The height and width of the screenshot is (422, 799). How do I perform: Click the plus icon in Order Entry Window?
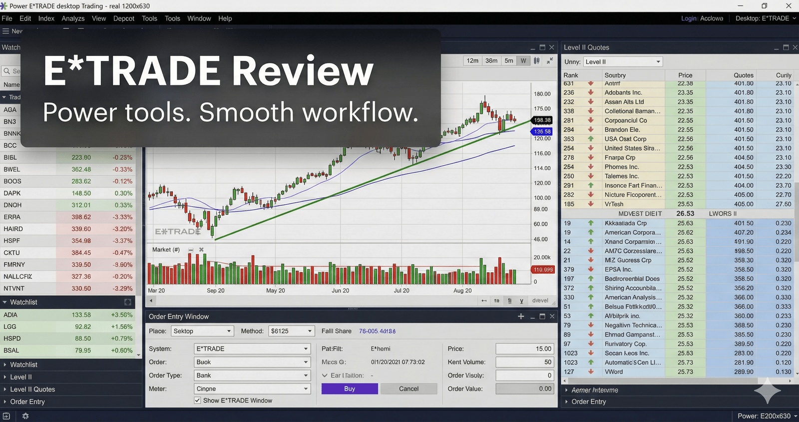point(521,317)
